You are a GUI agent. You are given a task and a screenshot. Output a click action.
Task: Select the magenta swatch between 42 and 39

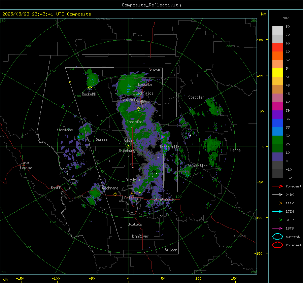pyautogui.click(x=277, y=106)
